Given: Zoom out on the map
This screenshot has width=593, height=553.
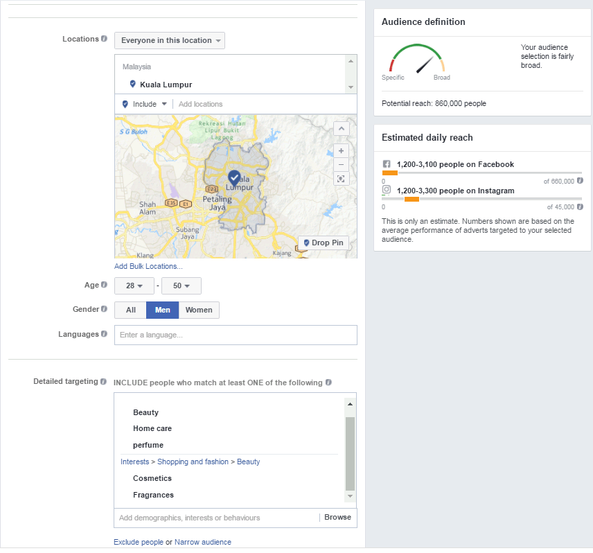Looking at the screenshot, I should [341, 164].
